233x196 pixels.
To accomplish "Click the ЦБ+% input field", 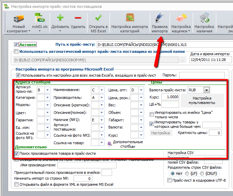I will [x=170, y=104].
